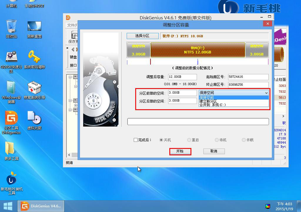Select the 待机 radio button
Image resolution: width=301 pixels, height=212 pixels.
pos(217,140)
